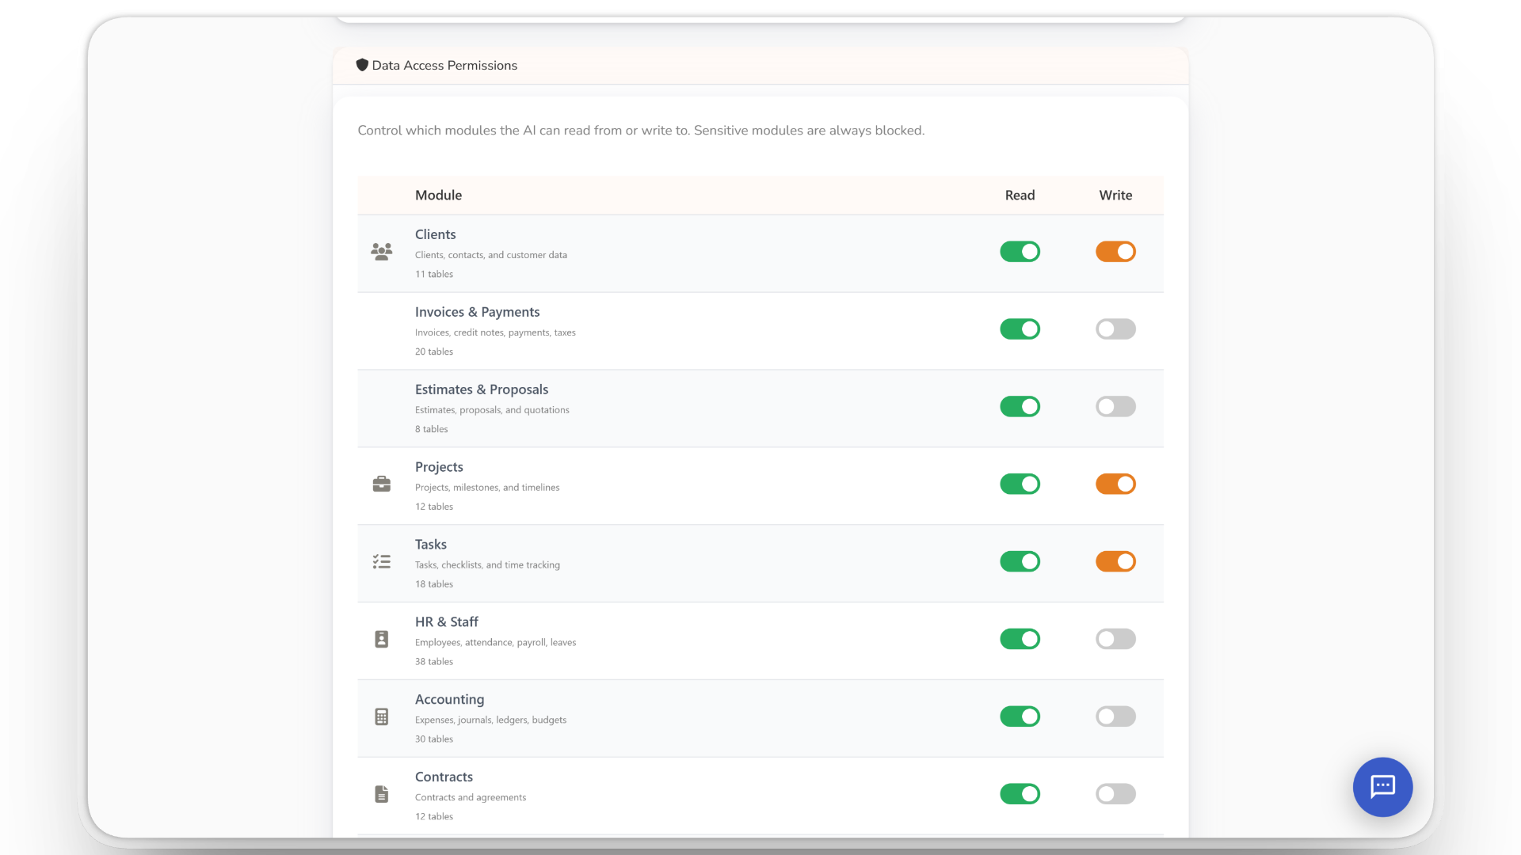Screen dimensions: 1521x855
Task: Click the Tasks checklist icon
Action: [381, 561]
